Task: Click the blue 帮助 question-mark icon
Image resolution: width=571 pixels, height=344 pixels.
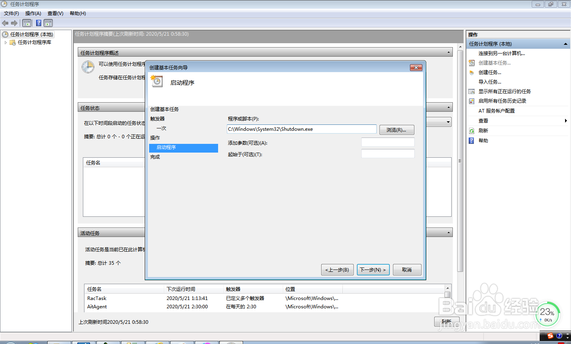Action: click(471, 140)
